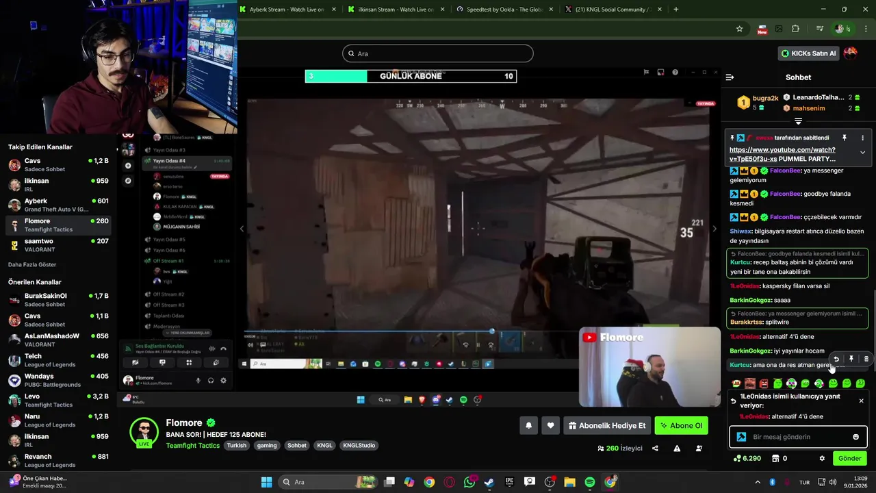Open the pinned YouTube link

(x=782, y=154)
